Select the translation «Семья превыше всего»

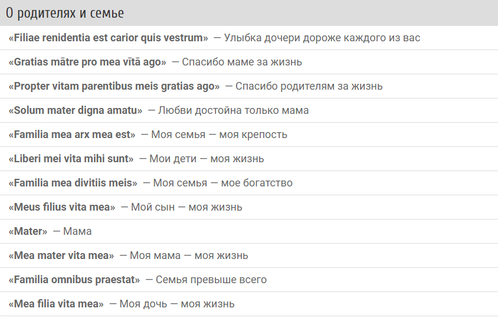pos(211,280)
